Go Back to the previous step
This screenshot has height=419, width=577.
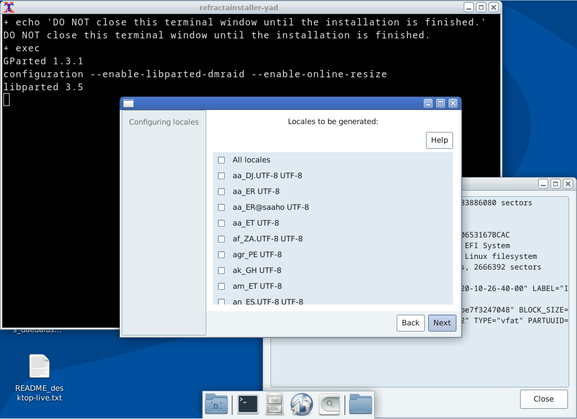pyautogui.click(x=410, y=323)
